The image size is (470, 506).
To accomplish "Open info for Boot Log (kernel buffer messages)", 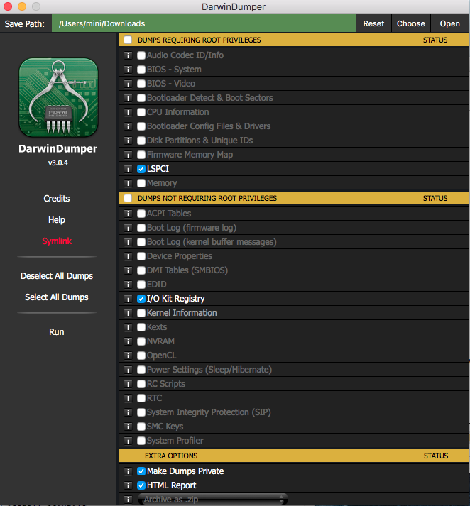I will click(x=129, y=242).
